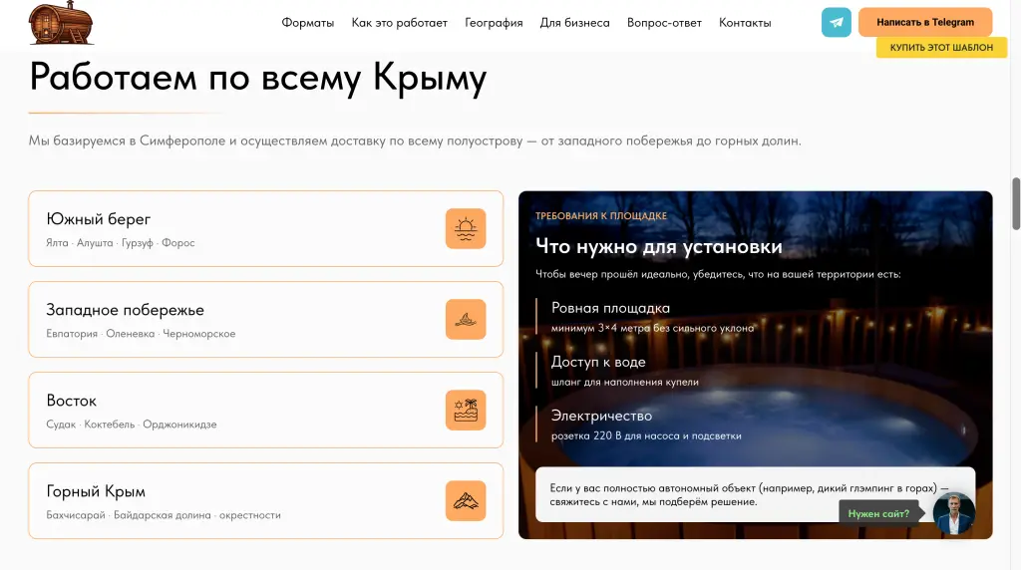Click the Требования к площадке label
The width and height of the screenshot is (1021, 570).
pyautogui.click(x=601, y=216)
